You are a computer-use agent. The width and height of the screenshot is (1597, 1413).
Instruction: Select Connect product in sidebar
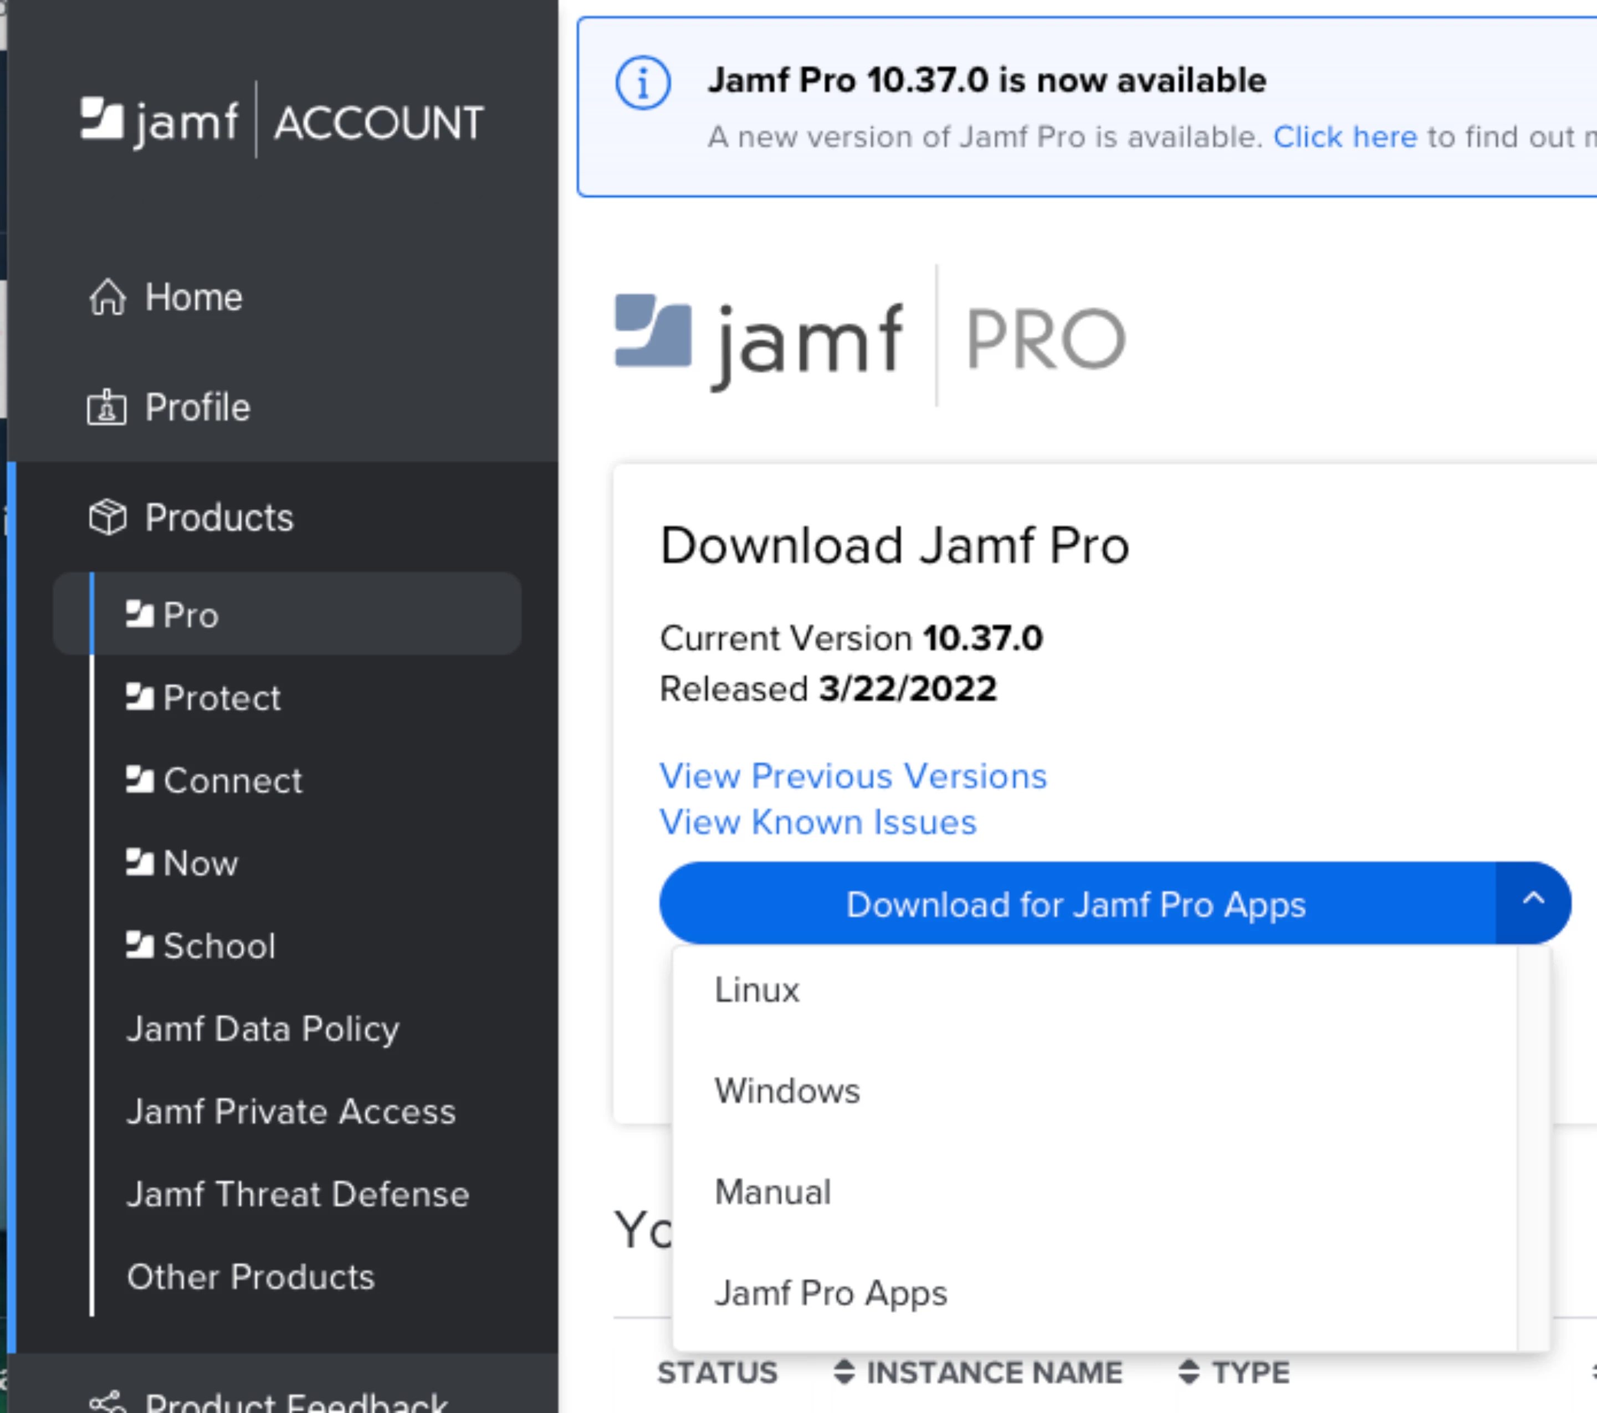tap(233, 780)
